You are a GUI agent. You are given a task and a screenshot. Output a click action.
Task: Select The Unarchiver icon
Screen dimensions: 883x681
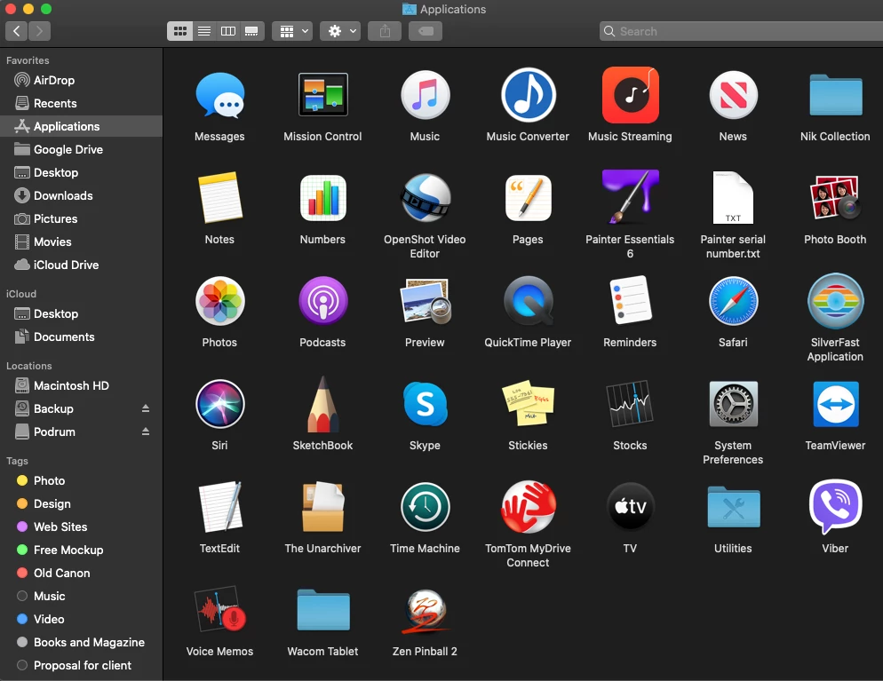322,507
